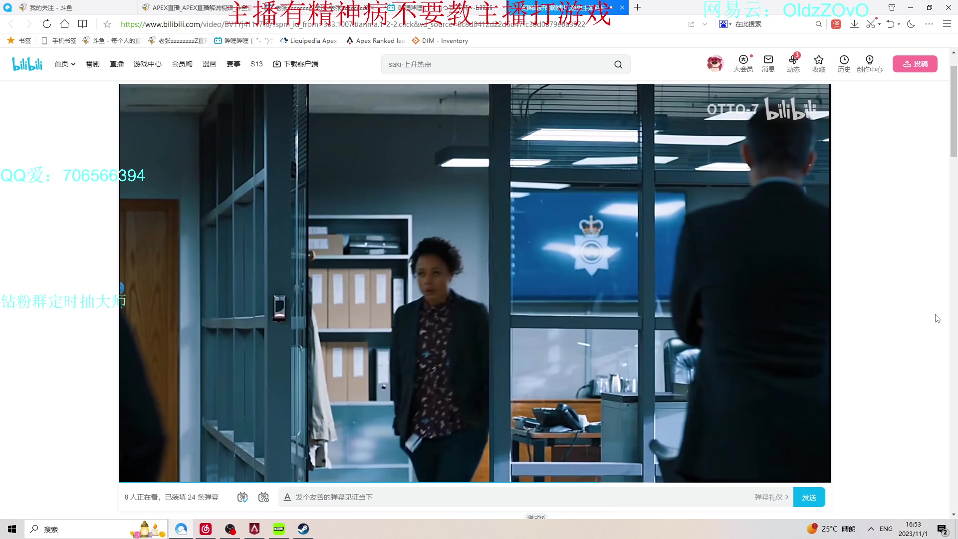Open the user avatar profile
The image size is (958, 539).
tap(715, 63)
